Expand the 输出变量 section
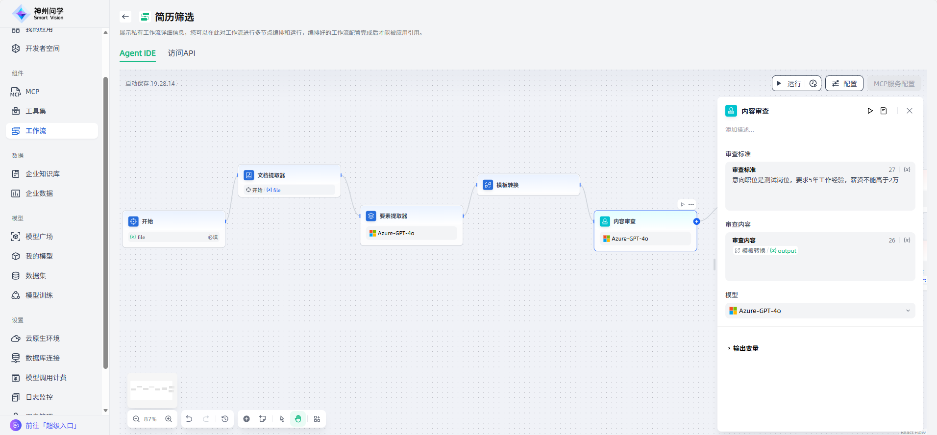The image size is (937, 435). [745, 348]
